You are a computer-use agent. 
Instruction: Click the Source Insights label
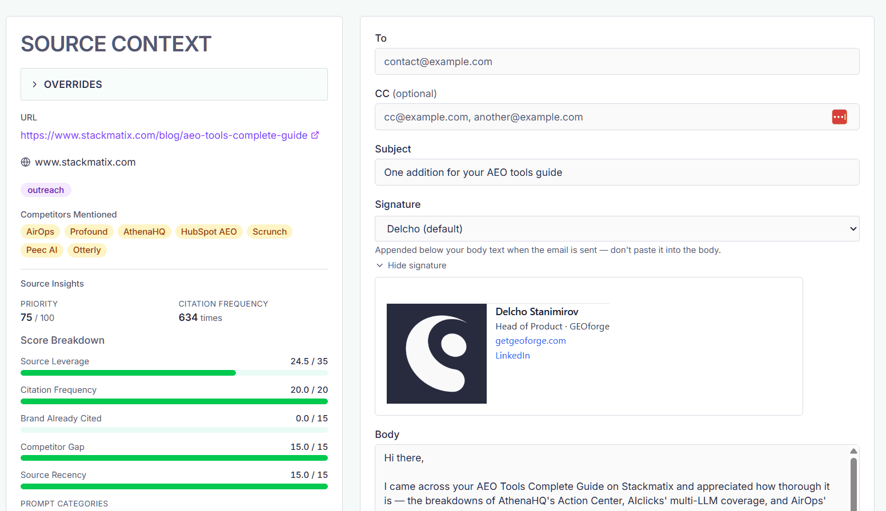pos(52,284)
